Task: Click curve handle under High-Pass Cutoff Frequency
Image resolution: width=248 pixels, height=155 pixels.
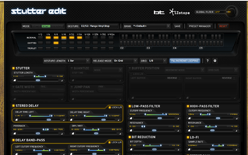Action: (x=218, y=118)
